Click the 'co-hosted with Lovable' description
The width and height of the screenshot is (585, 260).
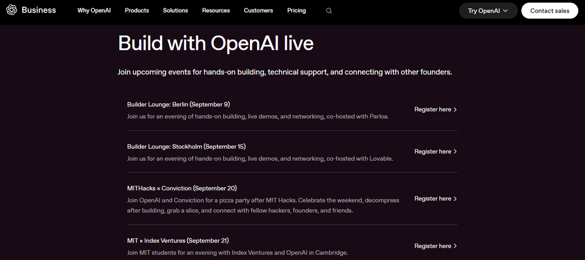click(x=260, y=159)
